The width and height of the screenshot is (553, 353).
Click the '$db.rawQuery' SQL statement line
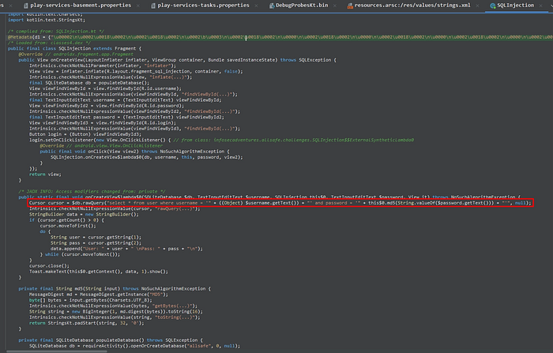coord(280,203)
